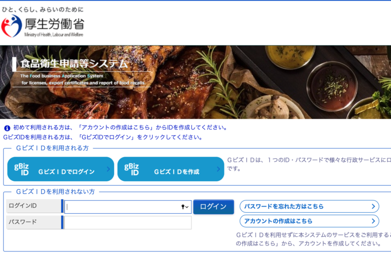The width and height of the screenshot is (391, 253).
Task: Click the 食品衛生申請等システム banner title
Action: pyautogui.click(x=74, y=64)
